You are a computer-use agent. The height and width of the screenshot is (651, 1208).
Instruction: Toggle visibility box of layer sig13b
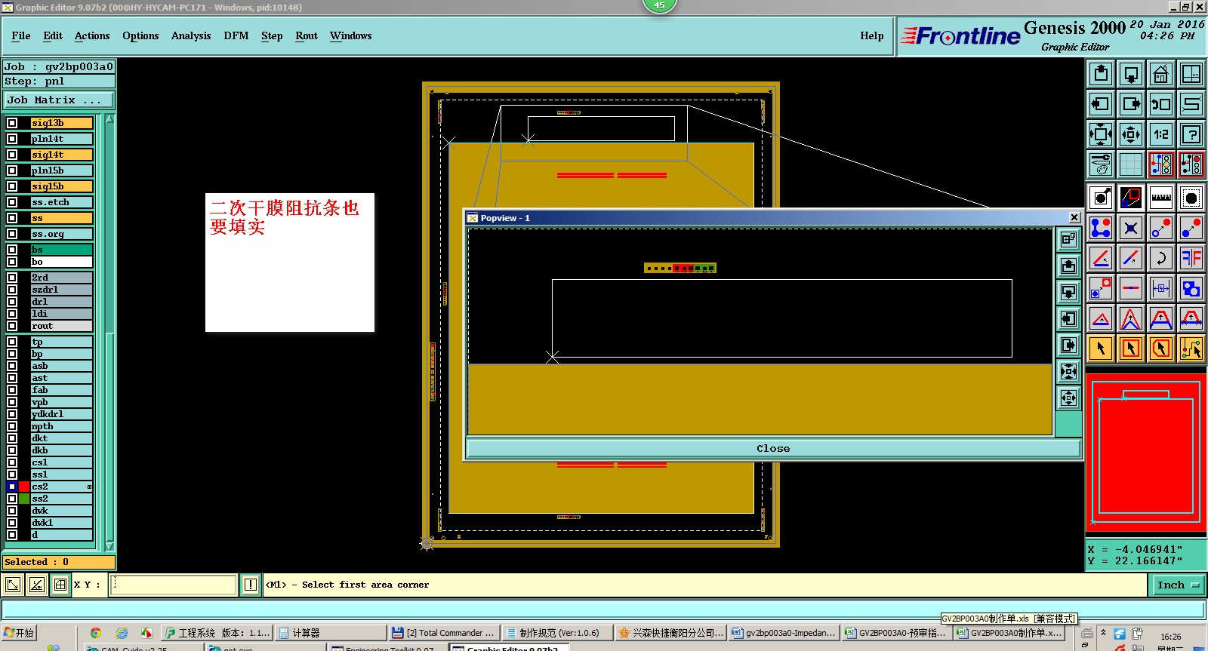pos(12,123)
